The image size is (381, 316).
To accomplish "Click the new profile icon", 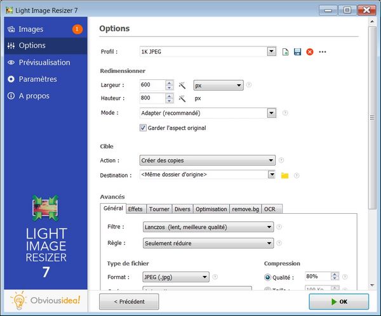I will (x=285, y=52).
